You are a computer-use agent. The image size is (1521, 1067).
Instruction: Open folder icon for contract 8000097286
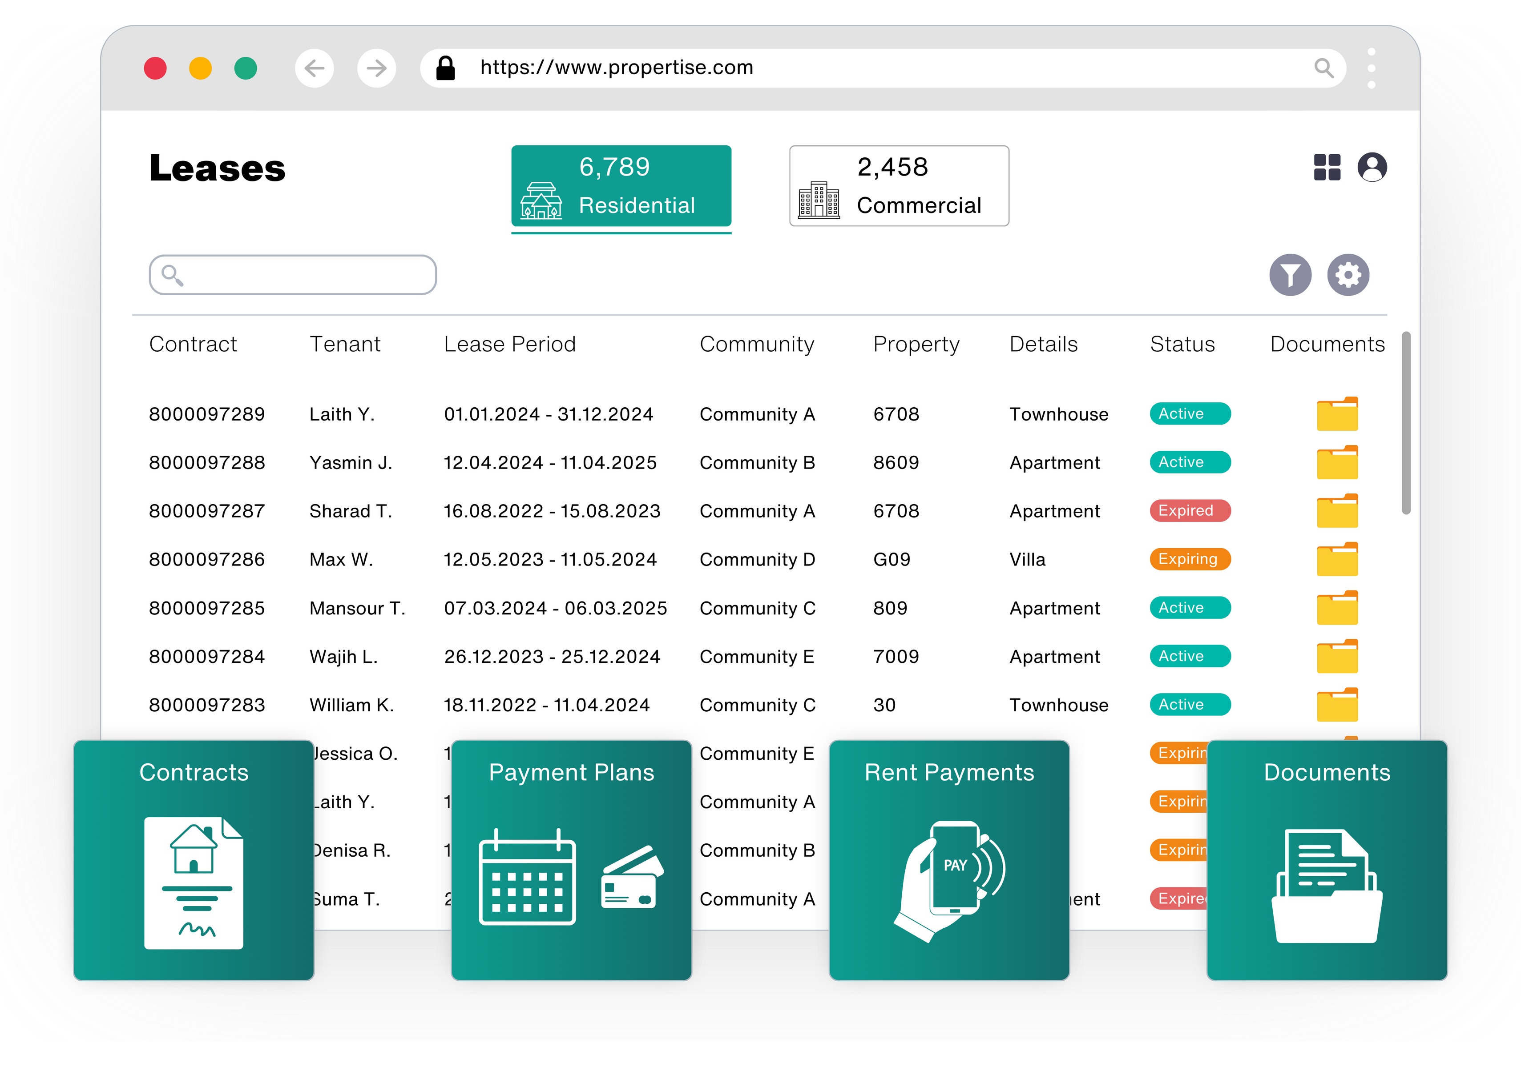tap(1337, 560)
